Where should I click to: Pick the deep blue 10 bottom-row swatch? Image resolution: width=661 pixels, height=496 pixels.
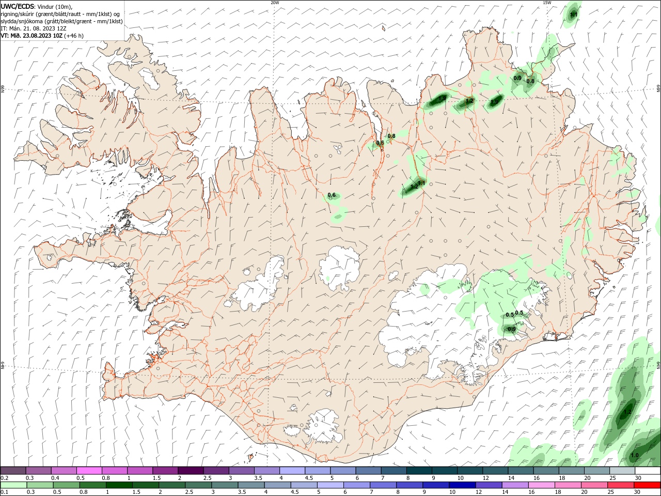pos(462,485)
